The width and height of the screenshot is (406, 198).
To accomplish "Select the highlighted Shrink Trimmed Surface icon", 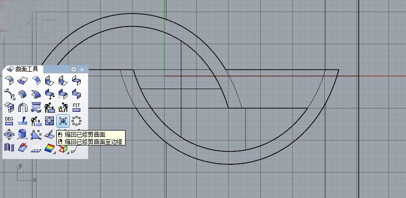I will [63, 121].
